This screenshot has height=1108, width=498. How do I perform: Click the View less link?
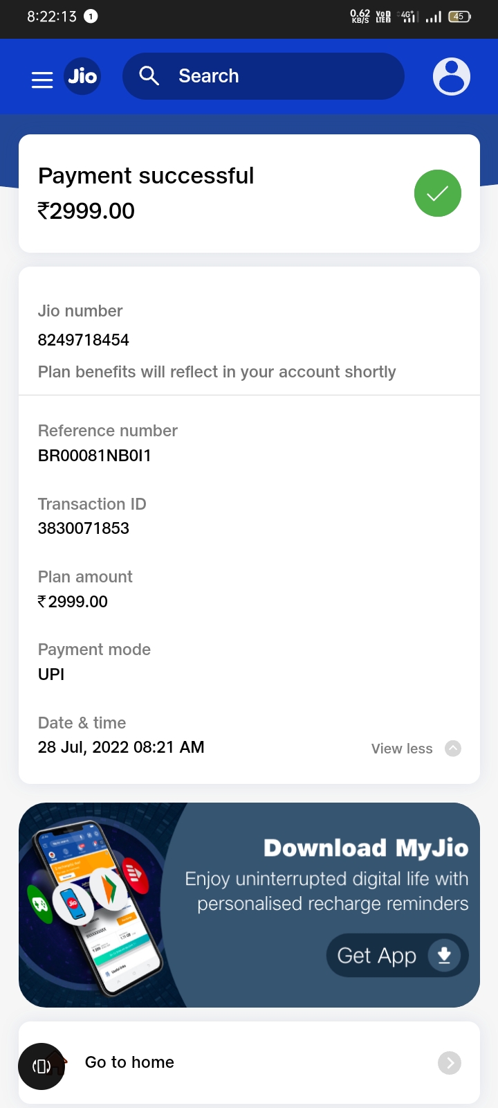pos(402,749)
